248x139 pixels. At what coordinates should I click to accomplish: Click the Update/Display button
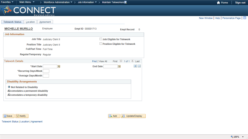coord(133,116)
